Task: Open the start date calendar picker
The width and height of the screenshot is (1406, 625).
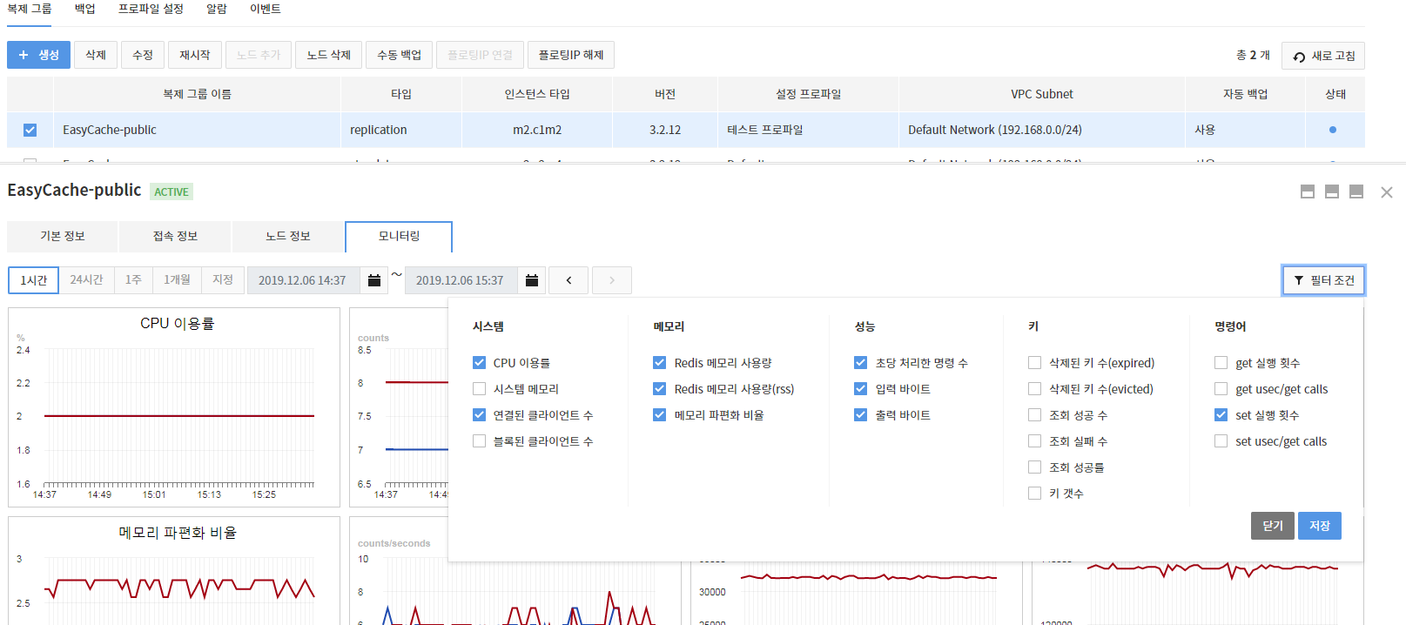Action: click(374, 280)
